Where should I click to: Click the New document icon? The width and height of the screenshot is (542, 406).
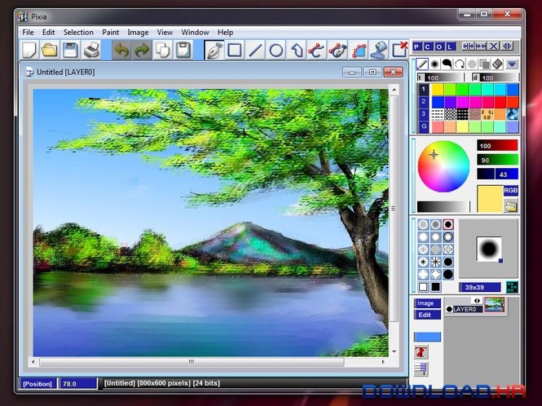pyautogui.click(x=29, y=51)
